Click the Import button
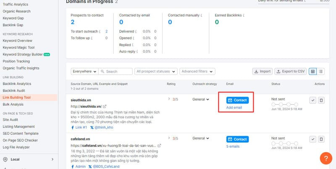This screenshot has height=169, width=336. pyautogui.click(x=262, y=71)
